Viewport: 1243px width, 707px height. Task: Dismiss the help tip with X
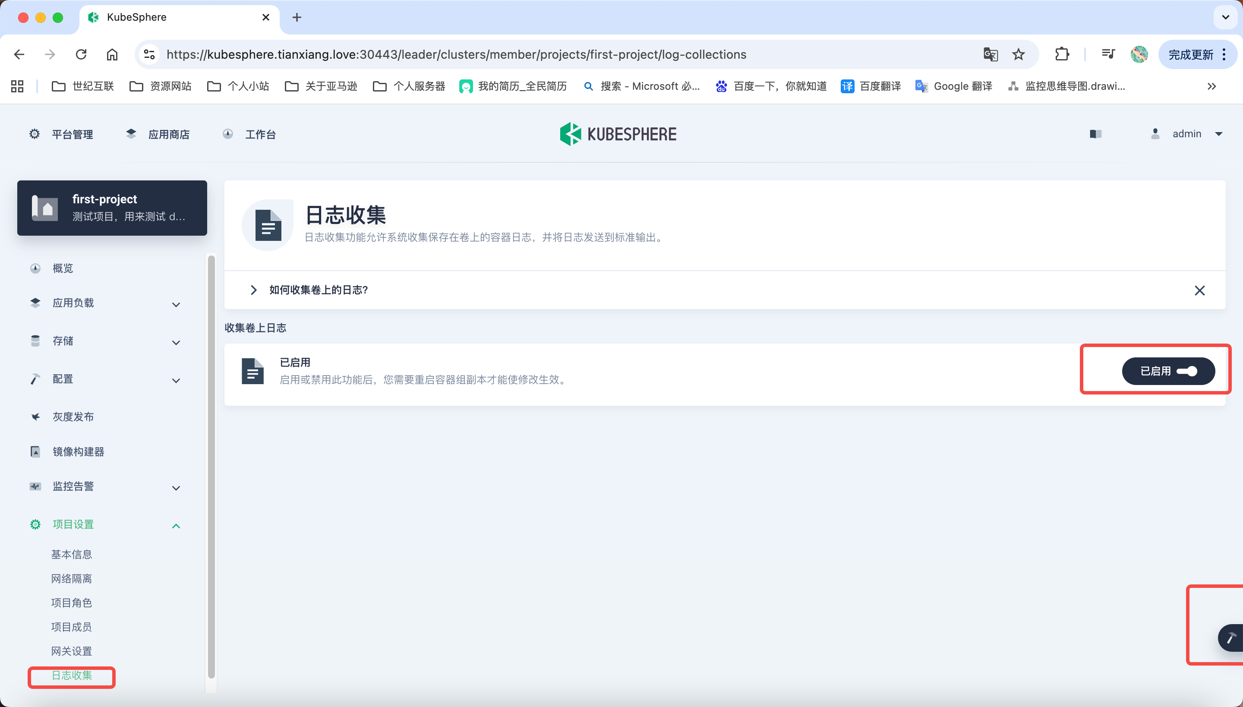point(1199,290)
